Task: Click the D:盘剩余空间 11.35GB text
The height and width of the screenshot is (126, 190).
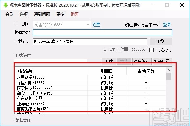Action: point(125,50)
